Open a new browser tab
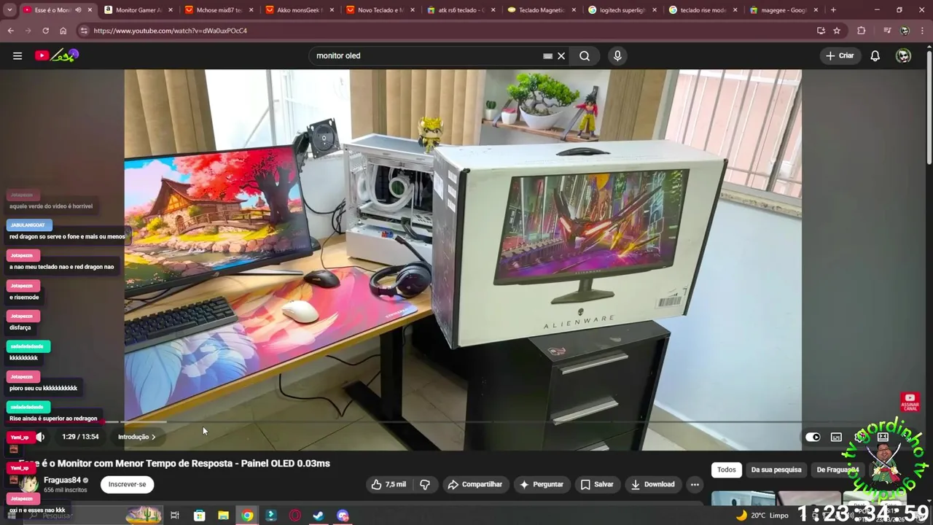Screen dimensions: 933x525 pos(833,10)
